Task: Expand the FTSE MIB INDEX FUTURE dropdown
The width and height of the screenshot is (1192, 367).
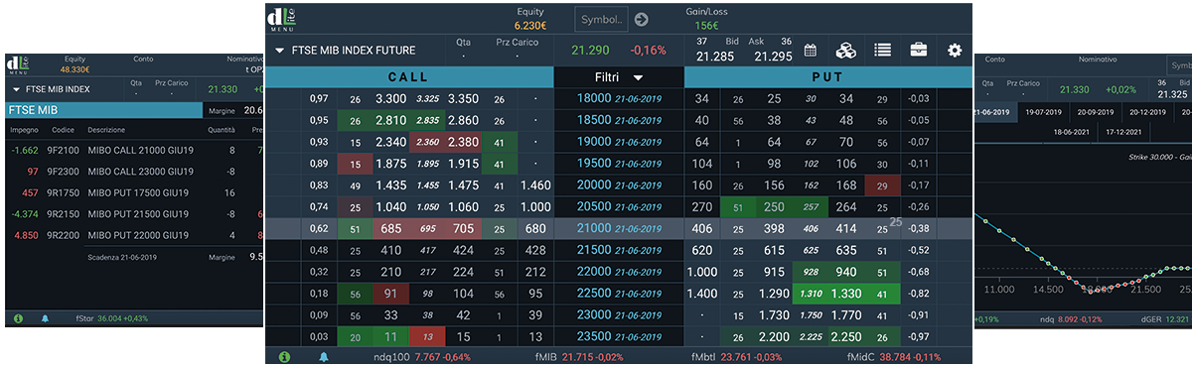Action: click(280, 50)
